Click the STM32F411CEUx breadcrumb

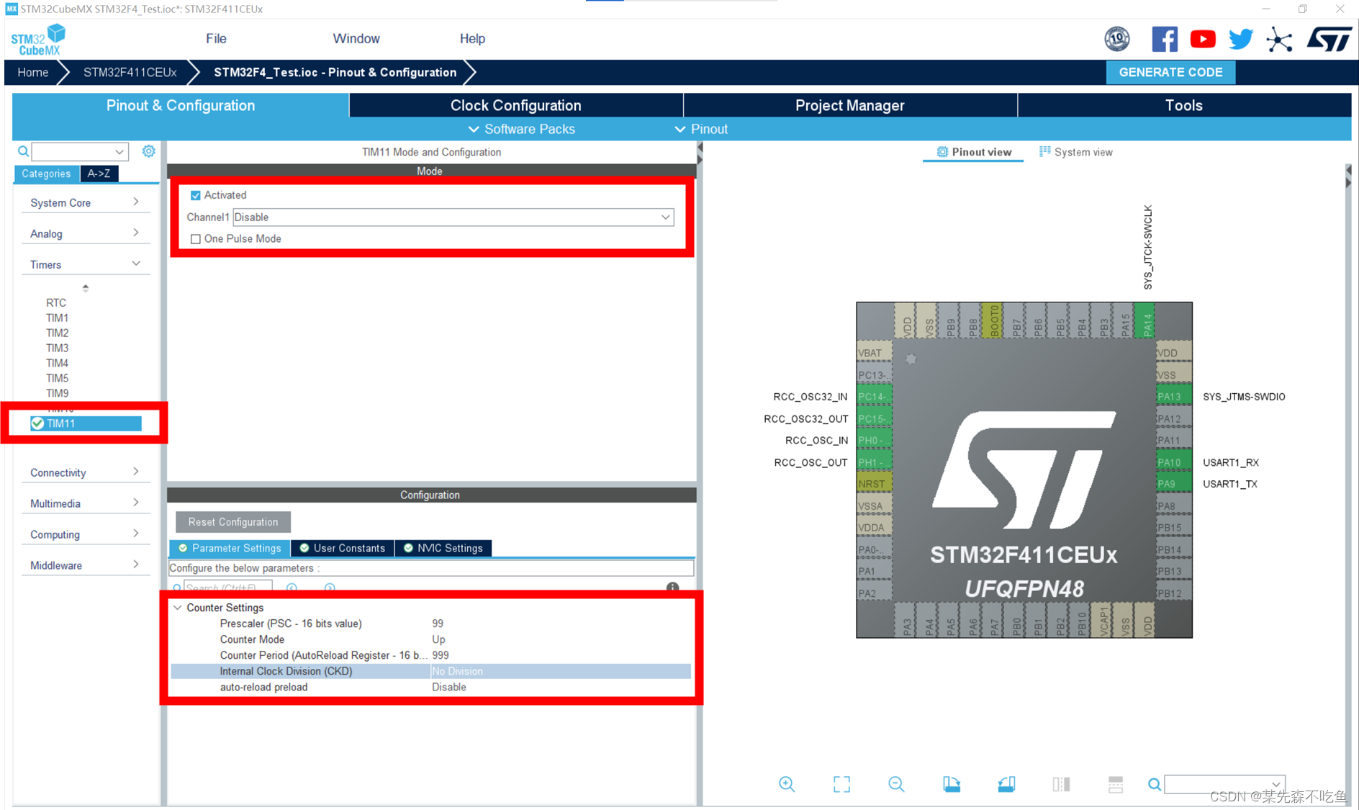click(x=130, y=72)
